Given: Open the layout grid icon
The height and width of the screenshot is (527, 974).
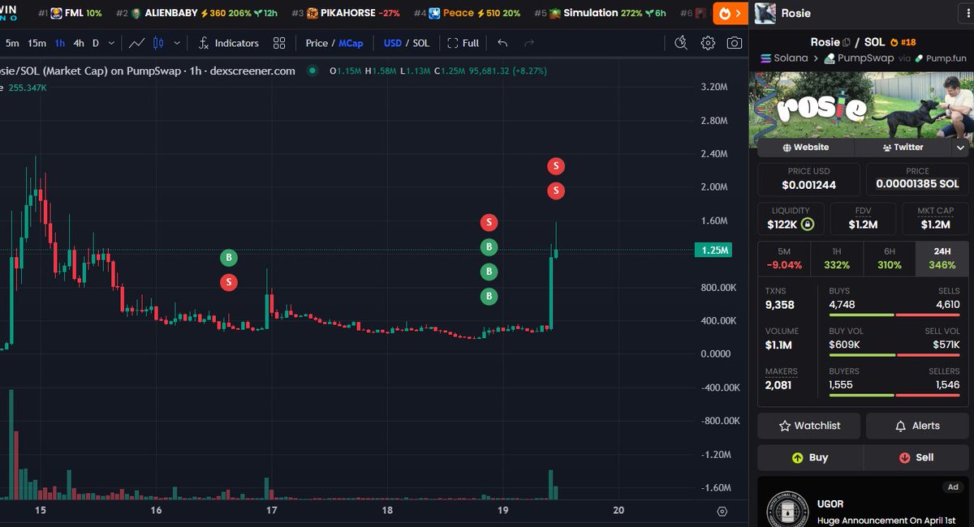Looking at the screenshot, I should tap(279, 43).
